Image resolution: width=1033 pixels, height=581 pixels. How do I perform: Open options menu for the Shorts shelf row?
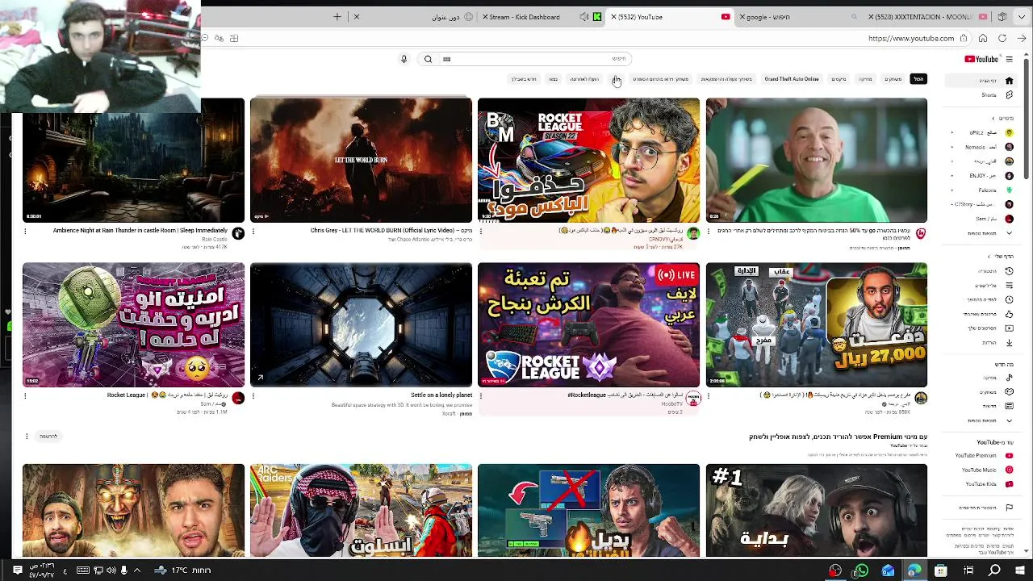coord(26,436)
